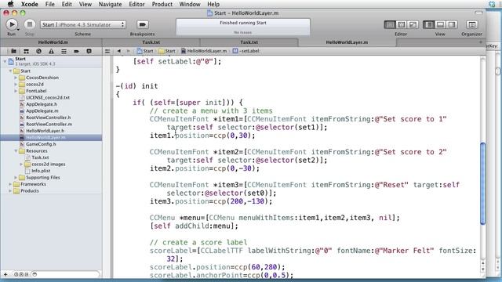This screenshot has height=282, width=502.
Task: Show the Log navigator
Action: (x=89, y=51)
